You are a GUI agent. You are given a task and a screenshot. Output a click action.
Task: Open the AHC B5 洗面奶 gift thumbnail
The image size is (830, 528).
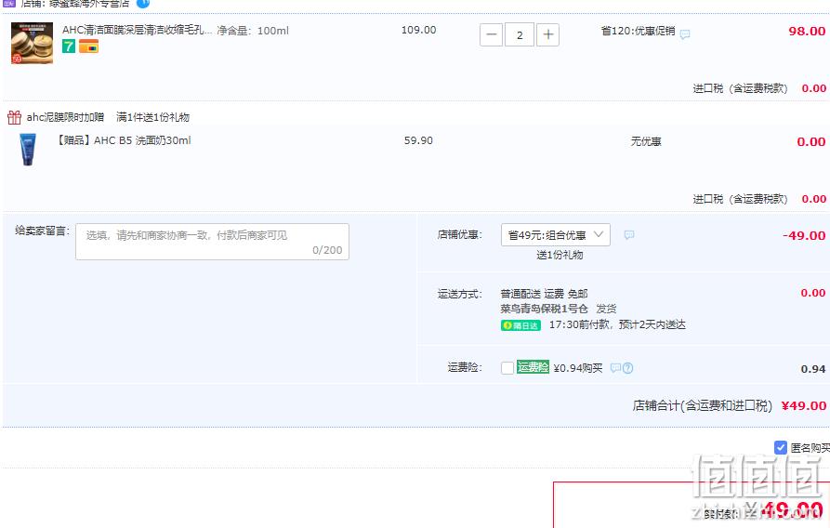tap(28, 150)
